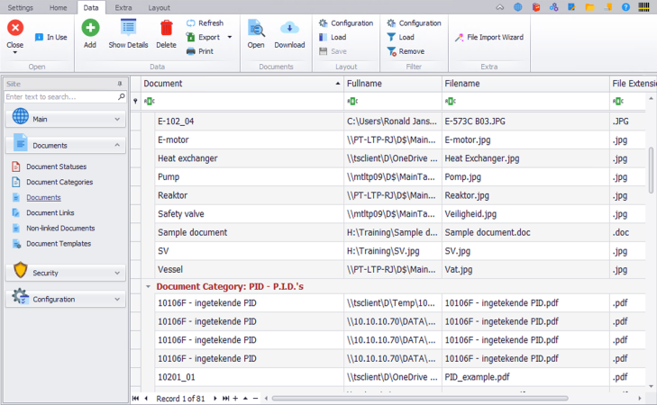
Task: Click the vertical scrollbar of the grid
Action: pyautogui.click(x=651, y=169)
